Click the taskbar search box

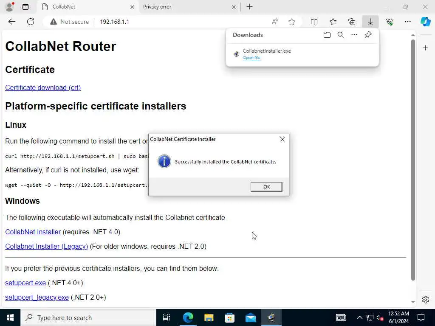click(x=88, y=318)
